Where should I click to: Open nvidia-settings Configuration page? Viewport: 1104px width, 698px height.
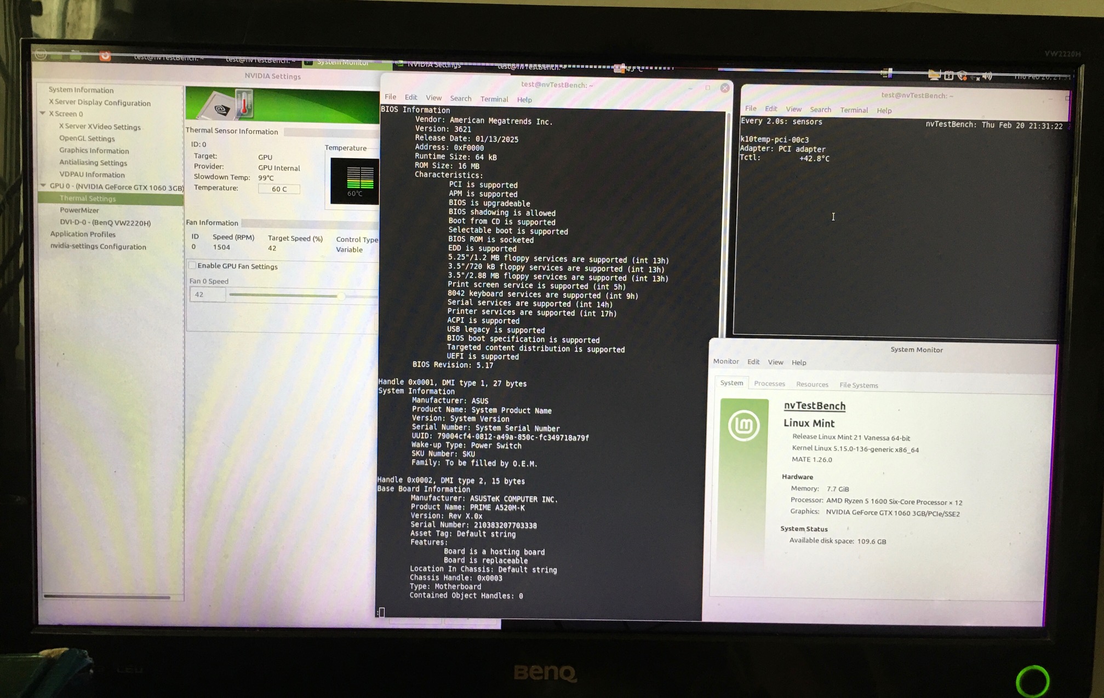pos(98,246)
